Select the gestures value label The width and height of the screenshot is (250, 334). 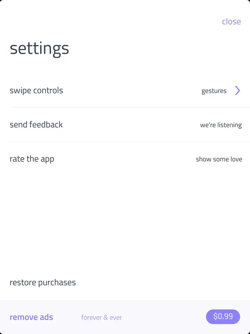(214, 91)
